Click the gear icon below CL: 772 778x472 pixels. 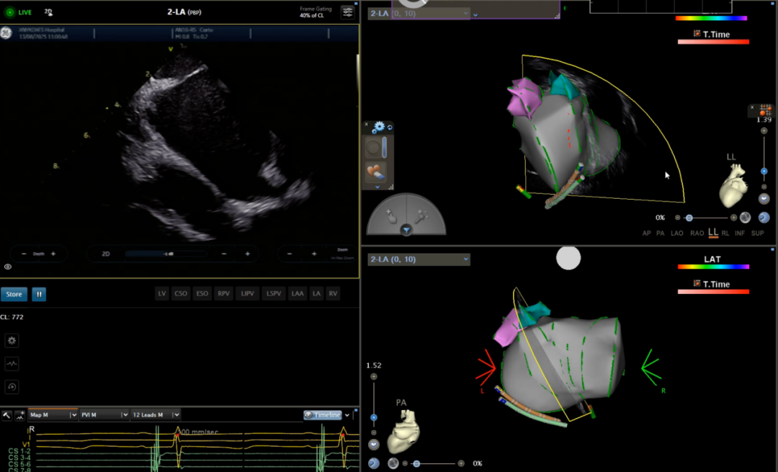(x=12, y=341)
